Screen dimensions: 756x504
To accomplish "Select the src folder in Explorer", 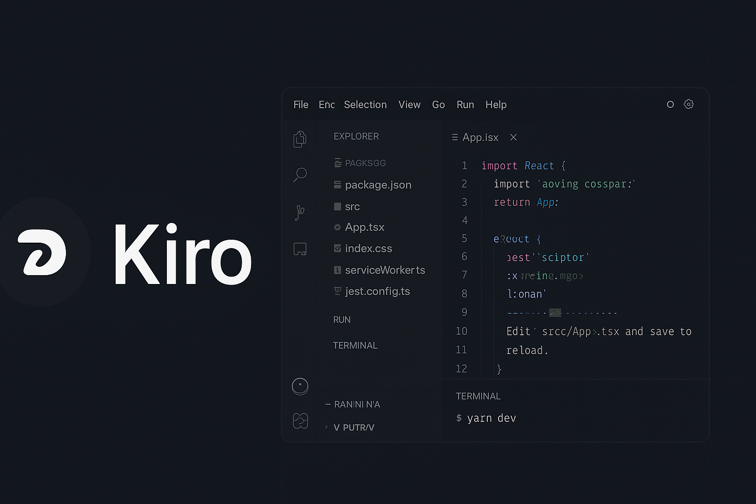I will click(x=352, y=207).
